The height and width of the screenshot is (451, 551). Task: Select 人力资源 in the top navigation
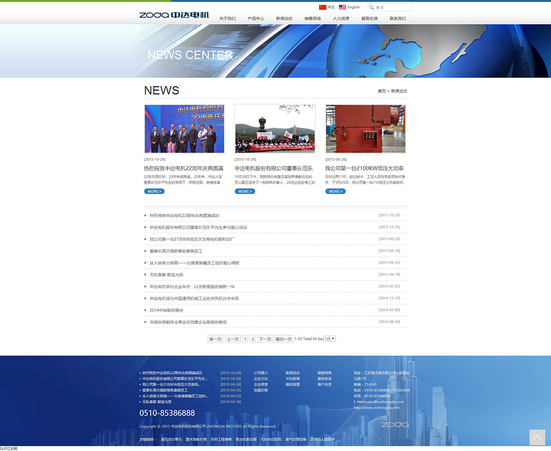tap(341, 18)
